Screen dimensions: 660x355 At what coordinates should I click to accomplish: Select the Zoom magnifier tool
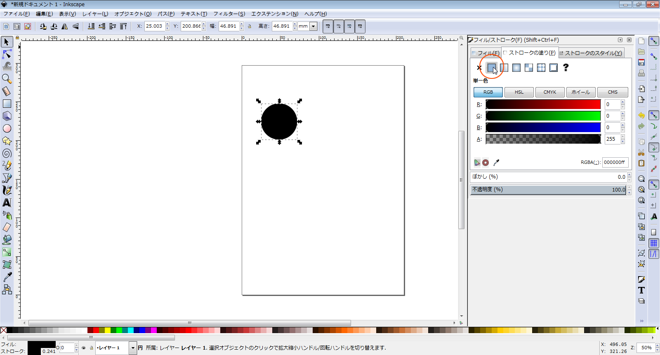[7, 78]
